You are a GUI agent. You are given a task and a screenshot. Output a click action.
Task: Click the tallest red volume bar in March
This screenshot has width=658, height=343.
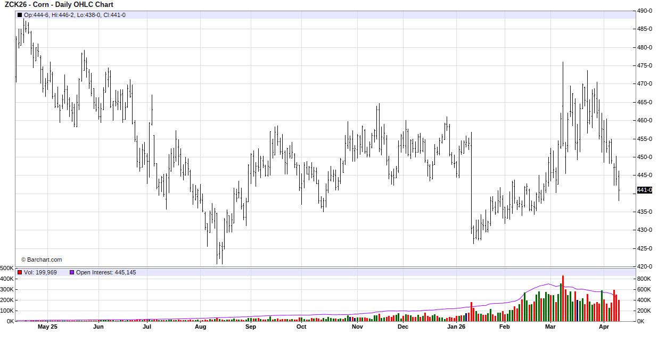pyautogui.click(x=563, y=298)
